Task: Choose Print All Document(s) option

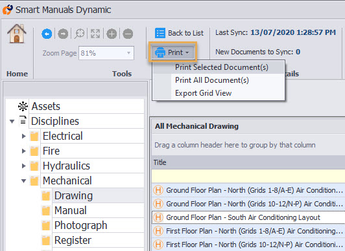Action: [212, 80]
